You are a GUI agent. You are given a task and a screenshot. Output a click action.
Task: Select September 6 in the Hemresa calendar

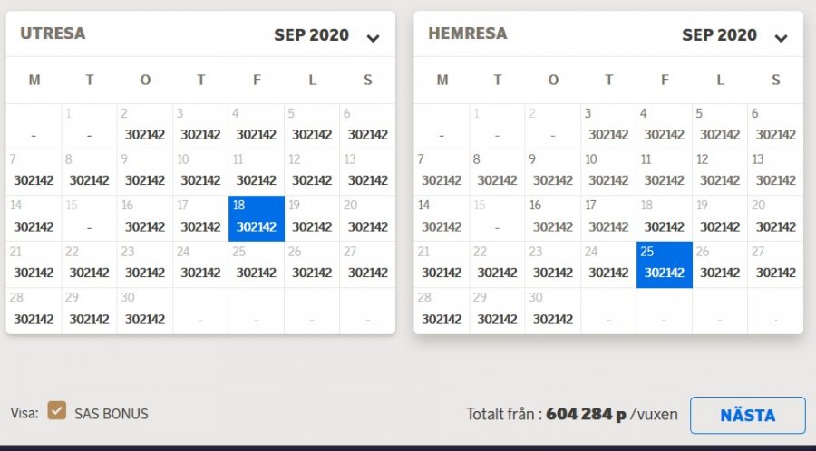tap(775, 127)
